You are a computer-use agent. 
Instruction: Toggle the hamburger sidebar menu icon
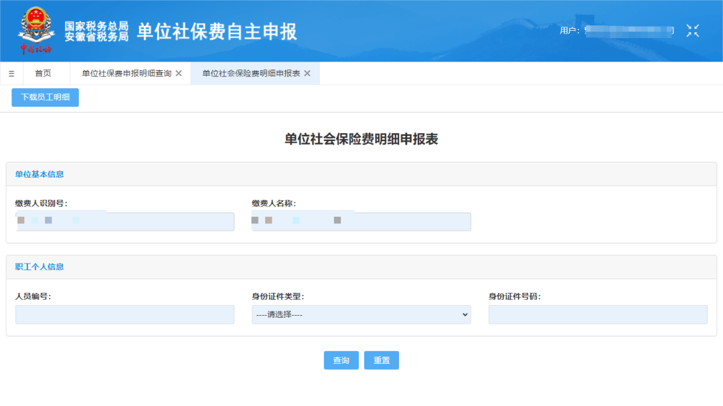(x=11, y=74)
